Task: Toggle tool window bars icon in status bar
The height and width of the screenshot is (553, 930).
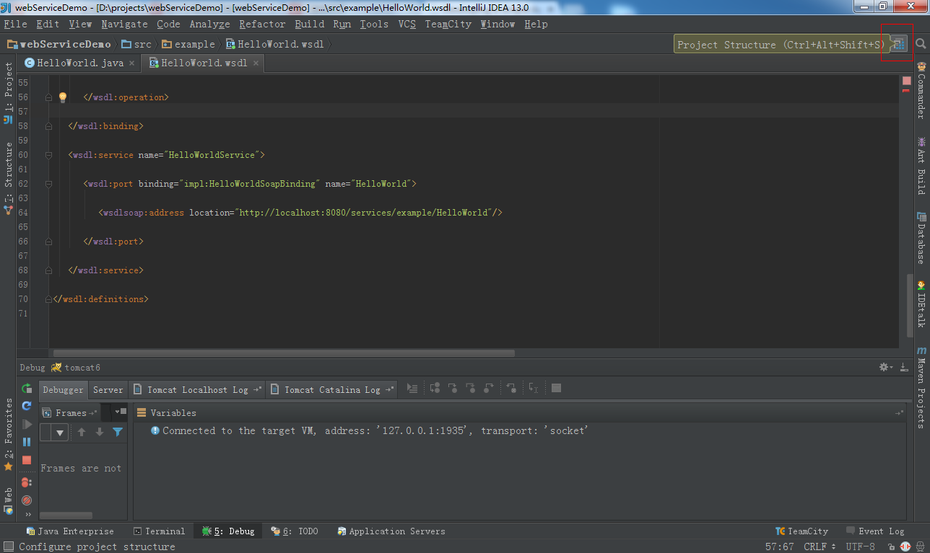Action: pyautogui.click(x=8, y=547)
